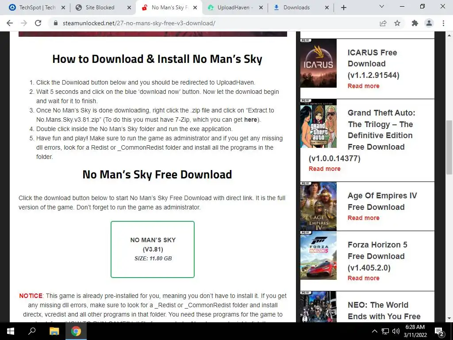The image size is (453, 340).
Task: Show hidden system tray icons
Action: (x=374, y=331)
